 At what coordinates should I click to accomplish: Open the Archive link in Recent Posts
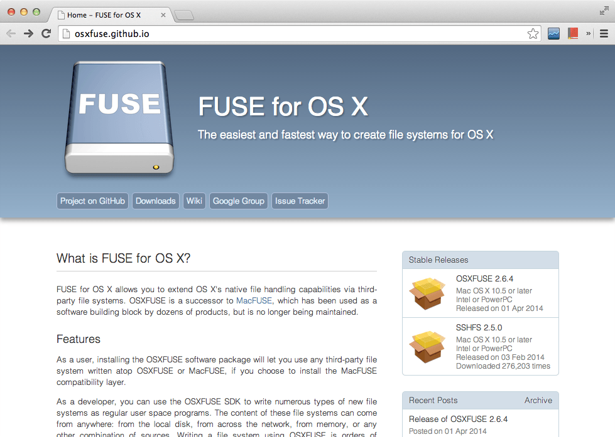(x=538, y=400)
